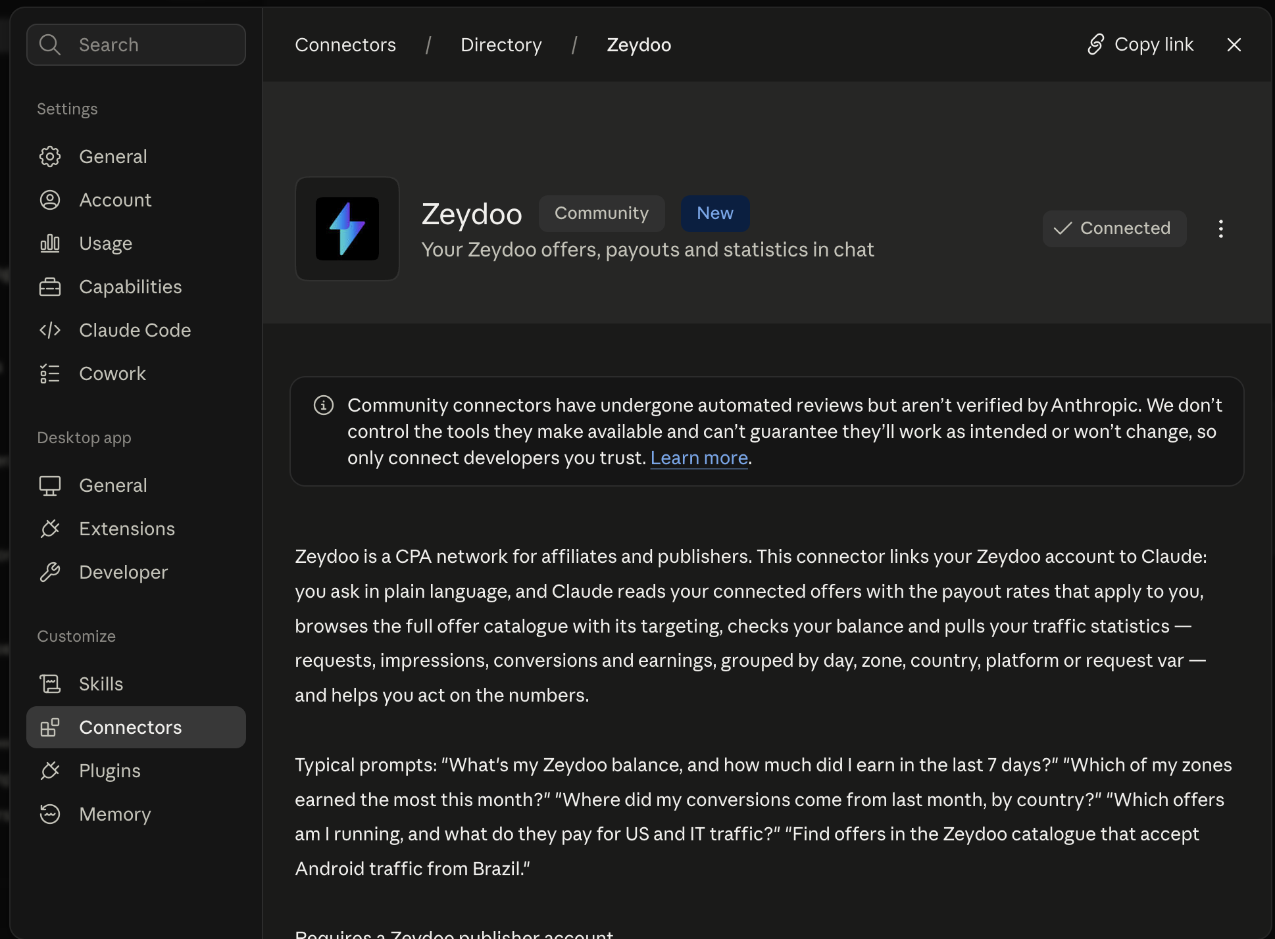Select Cowork in the sidebar
Image resolution: width=1275 pixels, height=939 pixels.
pyautogui.click(x=136, y=373)
